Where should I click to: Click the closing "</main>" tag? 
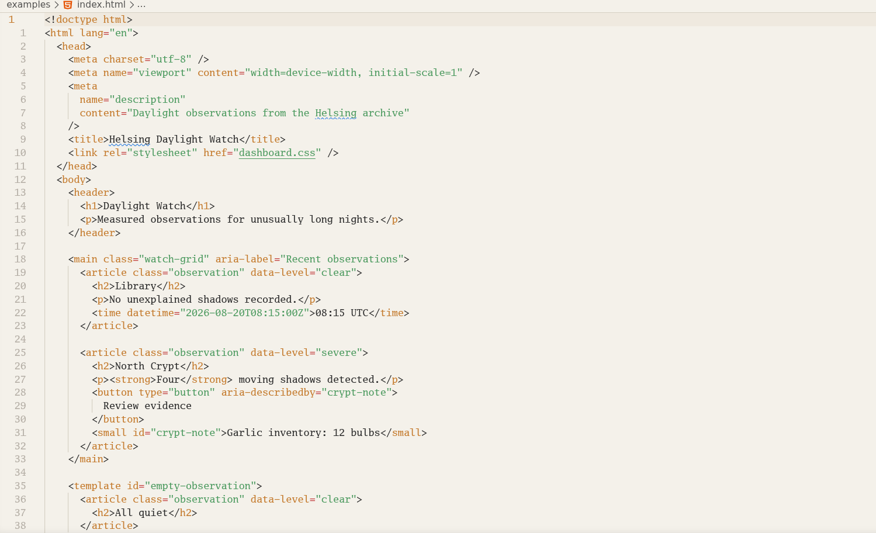pyautogui.click(x=89, y=459)
